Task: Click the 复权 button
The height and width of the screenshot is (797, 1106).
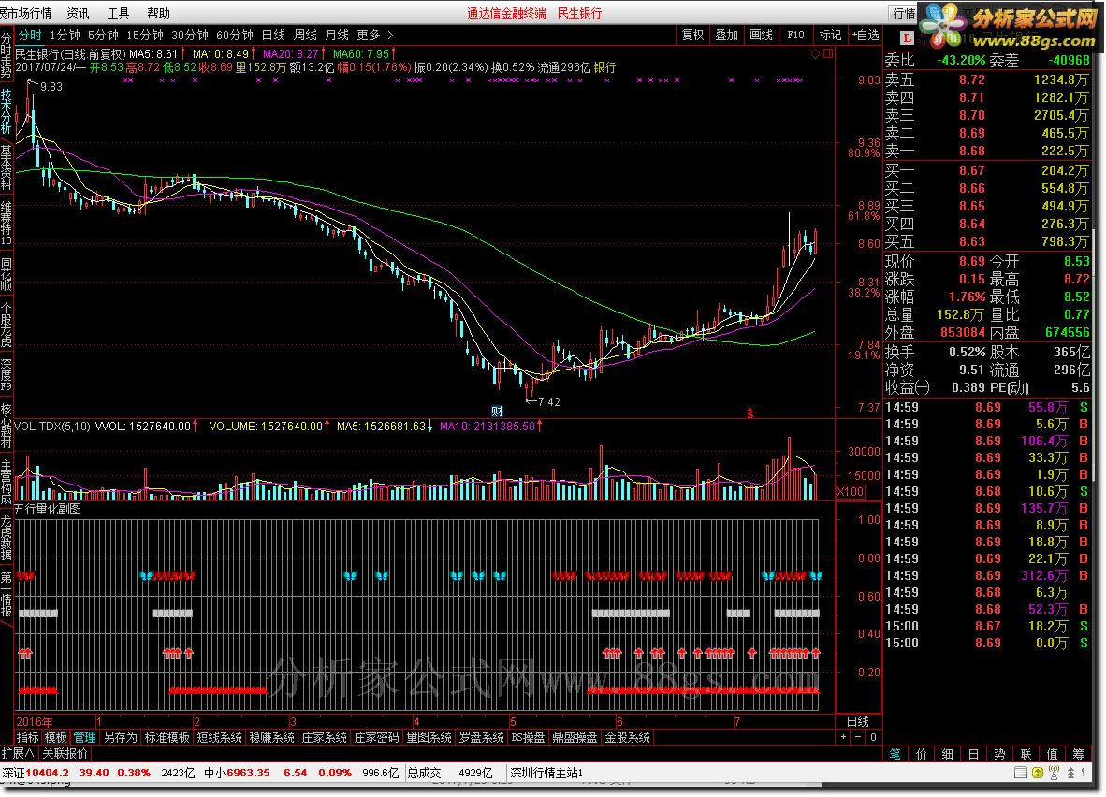Action: pyautogui.click(x=692, y=35)
